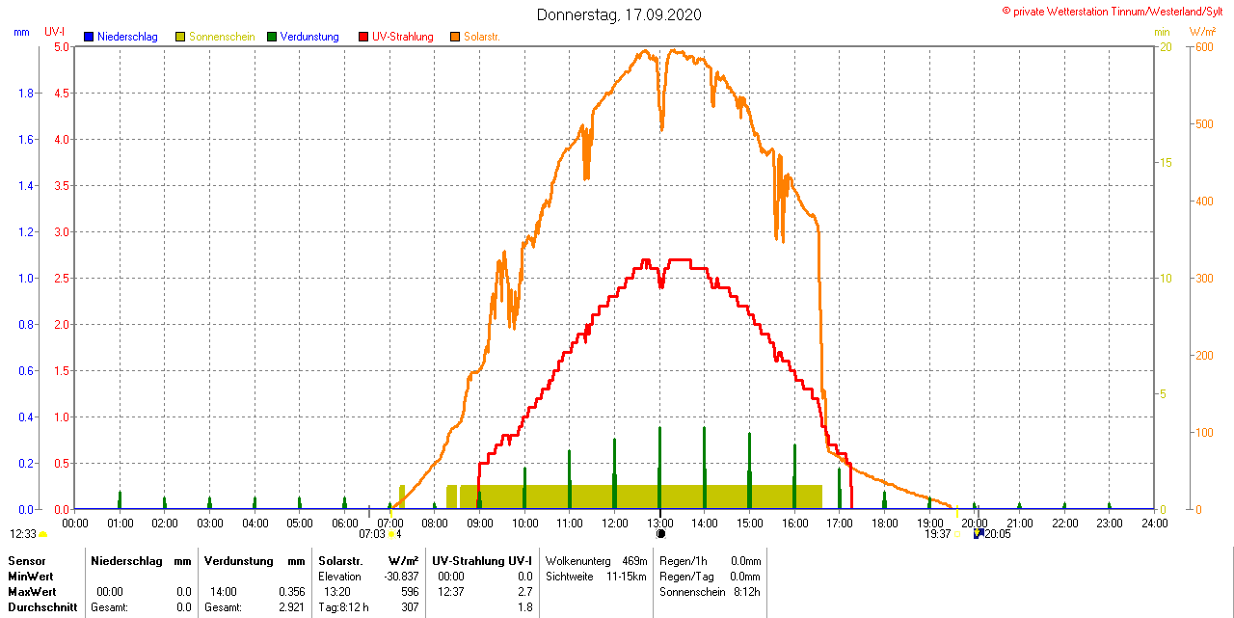
Task: Select the Niederschlag legend label
Action: [x=127, y=37]
